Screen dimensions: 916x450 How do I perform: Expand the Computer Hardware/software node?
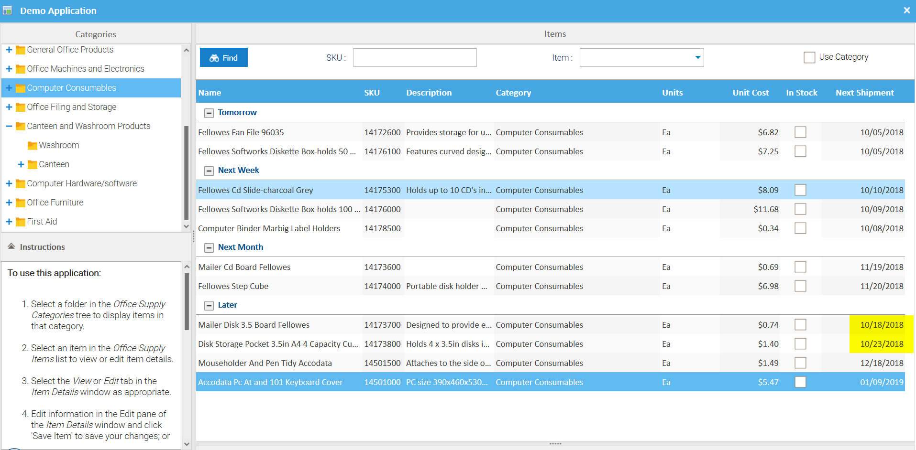[9, 183]
